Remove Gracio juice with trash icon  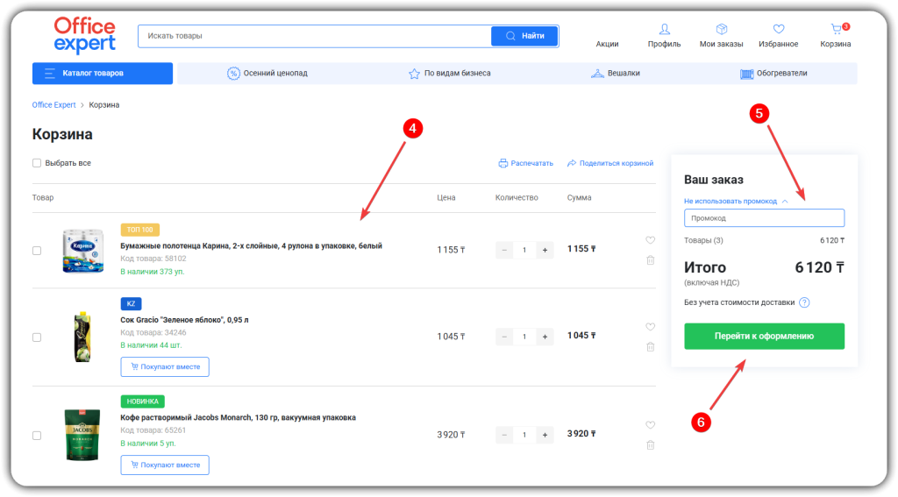[651, 346]
